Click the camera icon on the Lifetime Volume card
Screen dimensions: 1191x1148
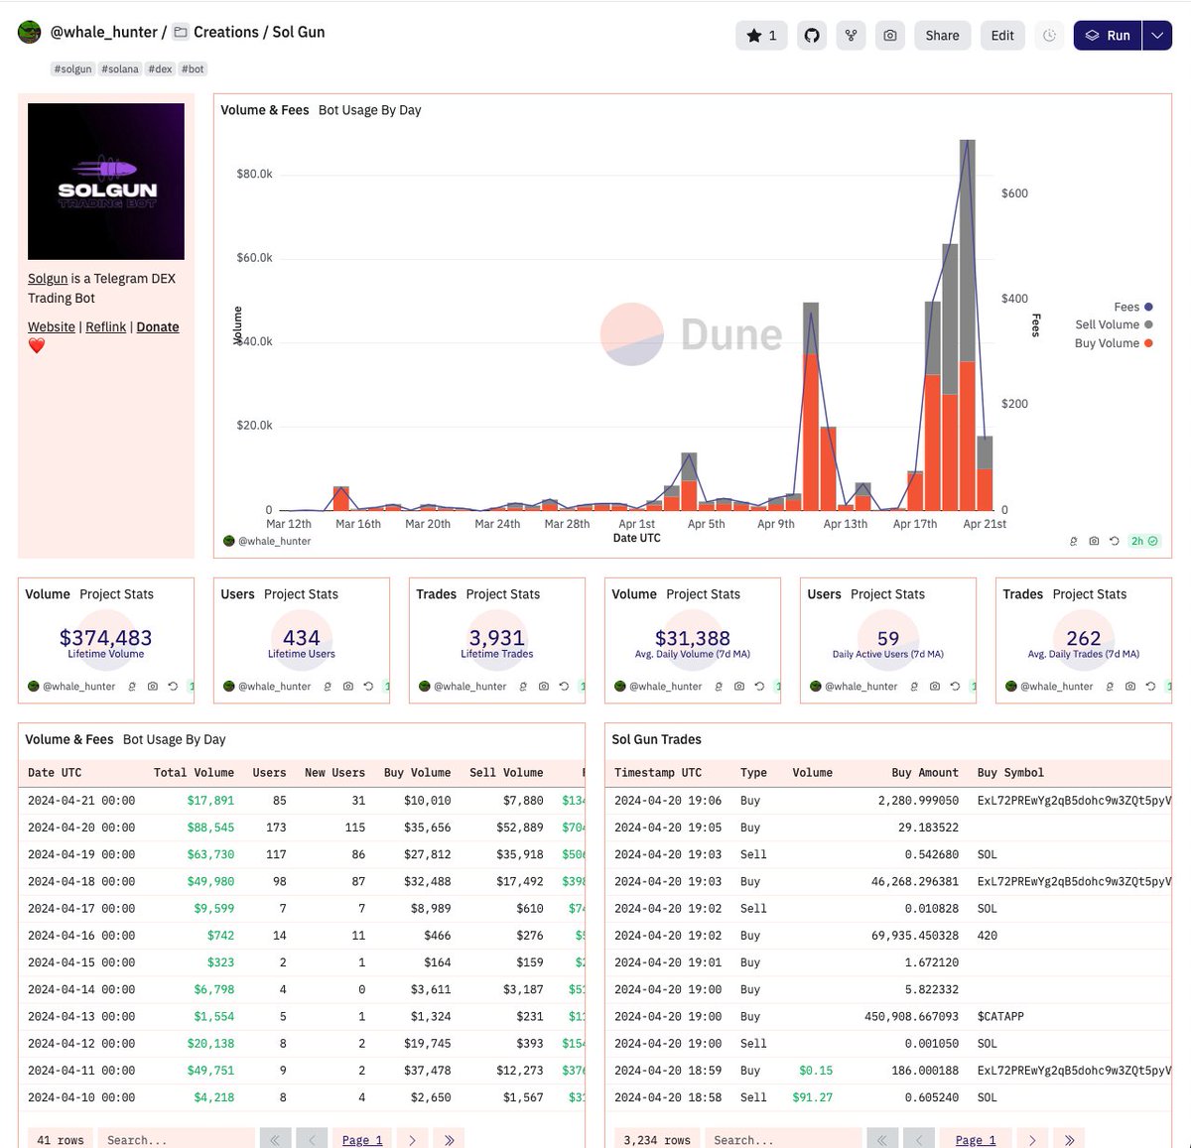(x=153, y=686)
